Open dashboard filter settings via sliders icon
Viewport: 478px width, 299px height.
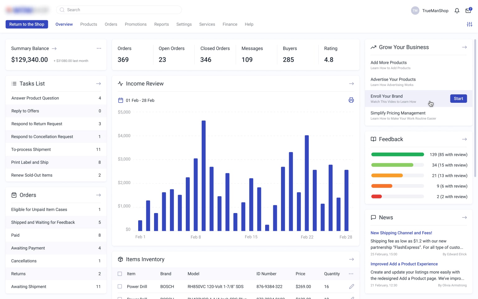coord(470,24)
